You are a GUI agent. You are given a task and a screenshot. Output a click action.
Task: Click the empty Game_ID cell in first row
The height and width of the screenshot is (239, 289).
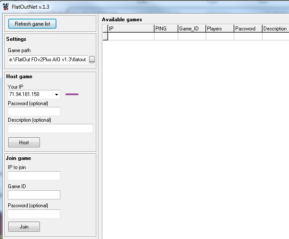pos(192,36)
